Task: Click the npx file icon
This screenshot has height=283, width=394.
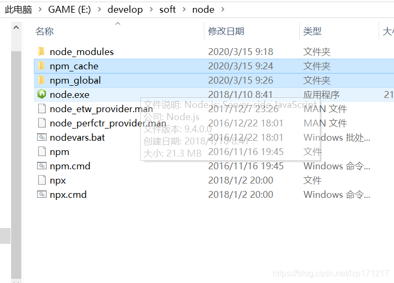Action: (x=42, y=180)
